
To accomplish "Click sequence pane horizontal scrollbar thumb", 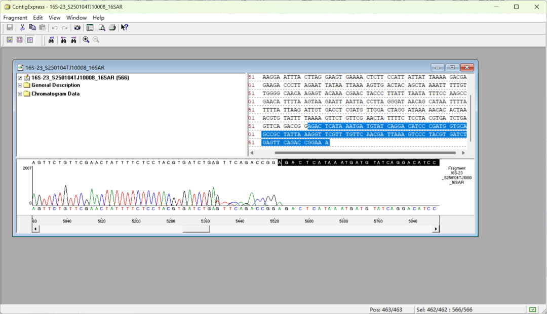I will (x=365, y=153).
